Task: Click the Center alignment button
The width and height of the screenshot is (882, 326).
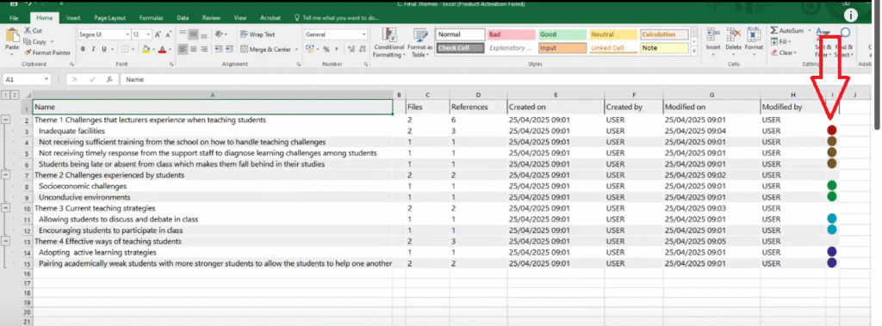Action: [193, 50]
